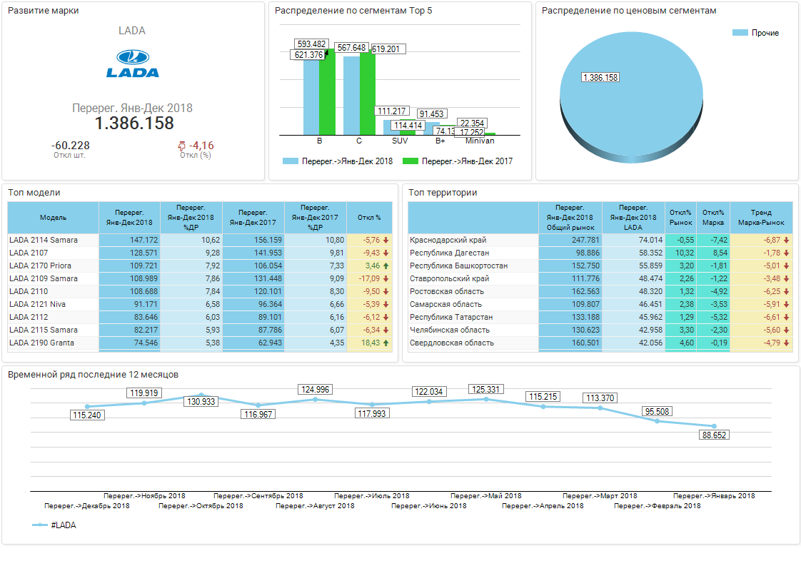Screen dimensions: 801x566
Task: Click the red trend arrow for Краснодарский край
Action: 786,240
